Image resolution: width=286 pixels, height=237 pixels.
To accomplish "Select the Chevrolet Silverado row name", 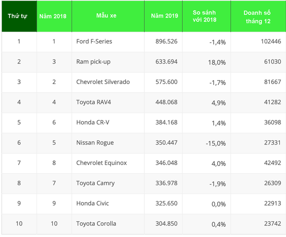I will pyautogui.click(x=103, y=82).
